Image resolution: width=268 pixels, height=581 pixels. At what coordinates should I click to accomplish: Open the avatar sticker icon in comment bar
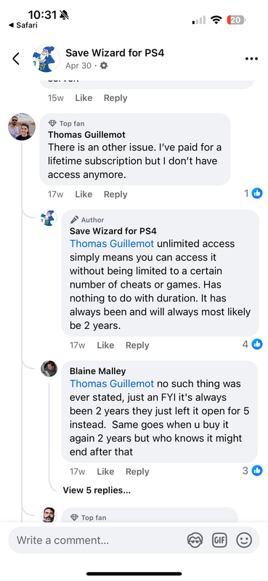[x=195, y=540]
